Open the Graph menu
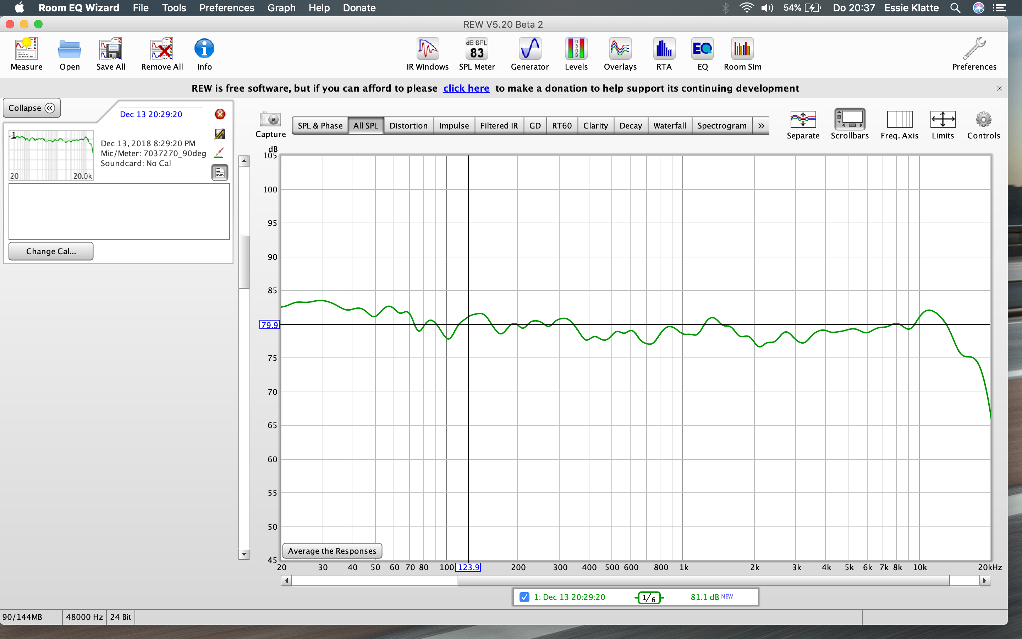1022x639 pixels. tap(281, 7)
